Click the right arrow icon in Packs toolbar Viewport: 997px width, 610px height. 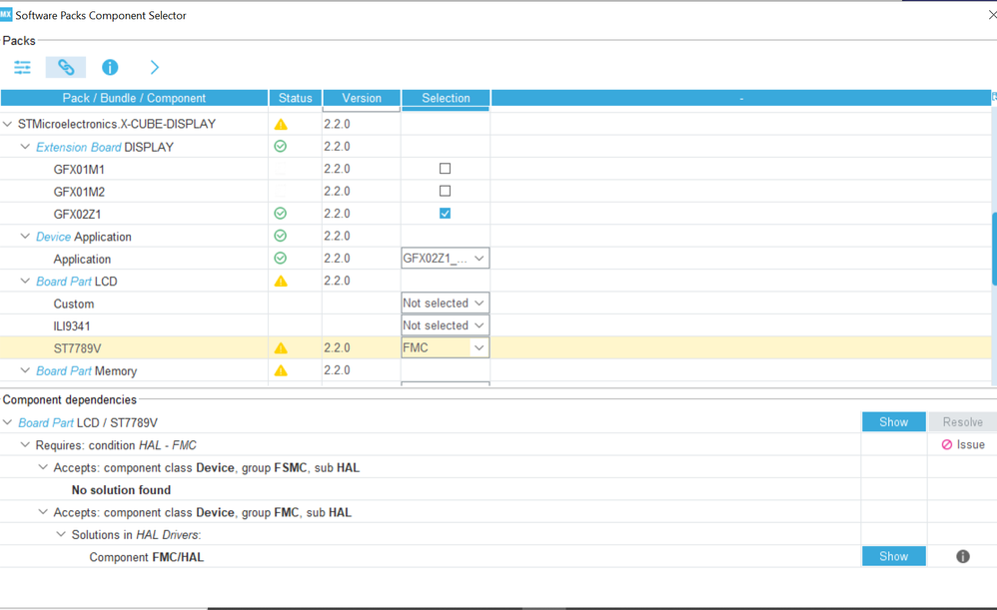[154, 67]
